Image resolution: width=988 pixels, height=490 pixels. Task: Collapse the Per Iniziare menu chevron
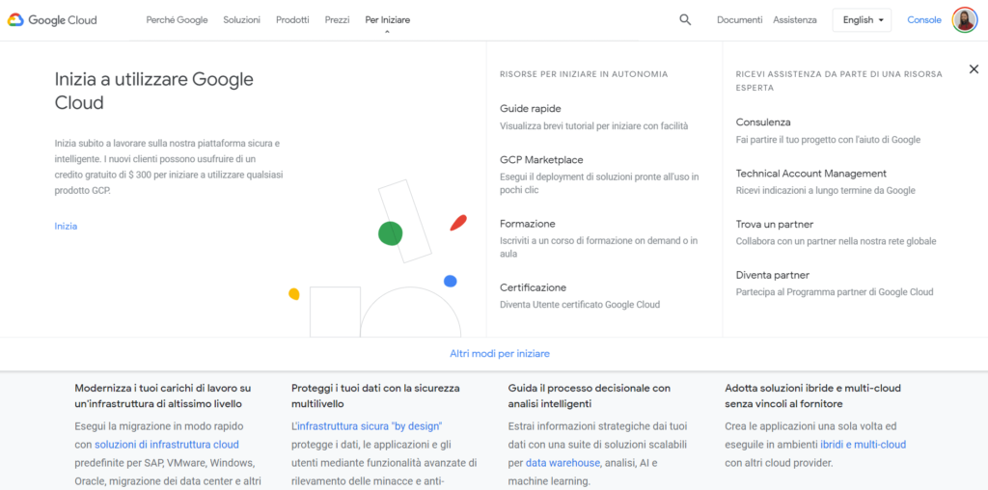click(x=387, y=32)
